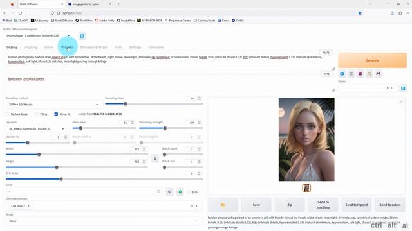Viewport: 412px width, 231px height.
Task: Click Send to extras button
Action: [x=390, y=205]
